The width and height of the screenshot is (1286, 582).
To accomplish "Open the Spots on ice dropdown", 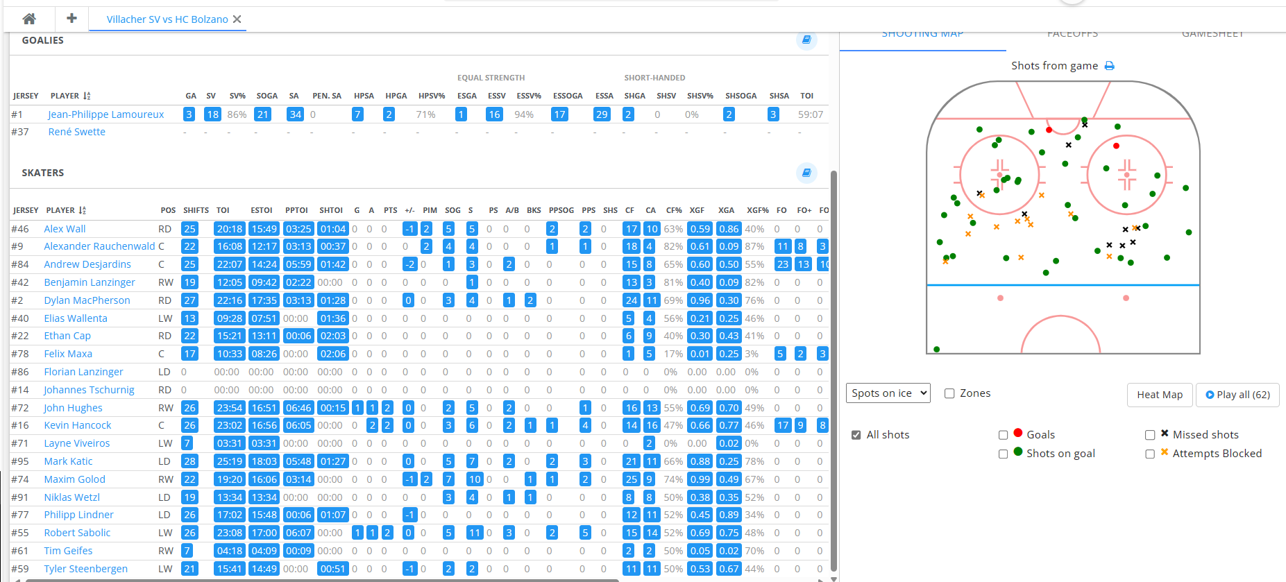I will click(x=888, y=393).
